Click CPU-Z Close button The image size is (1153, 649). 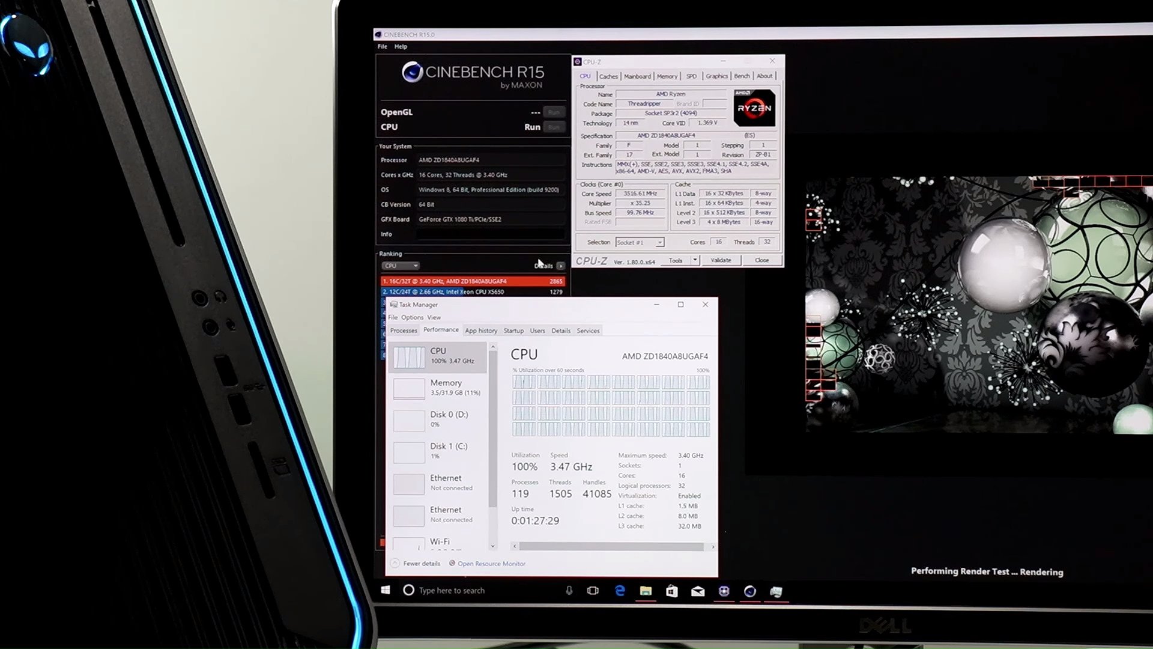tap(761, 260)
